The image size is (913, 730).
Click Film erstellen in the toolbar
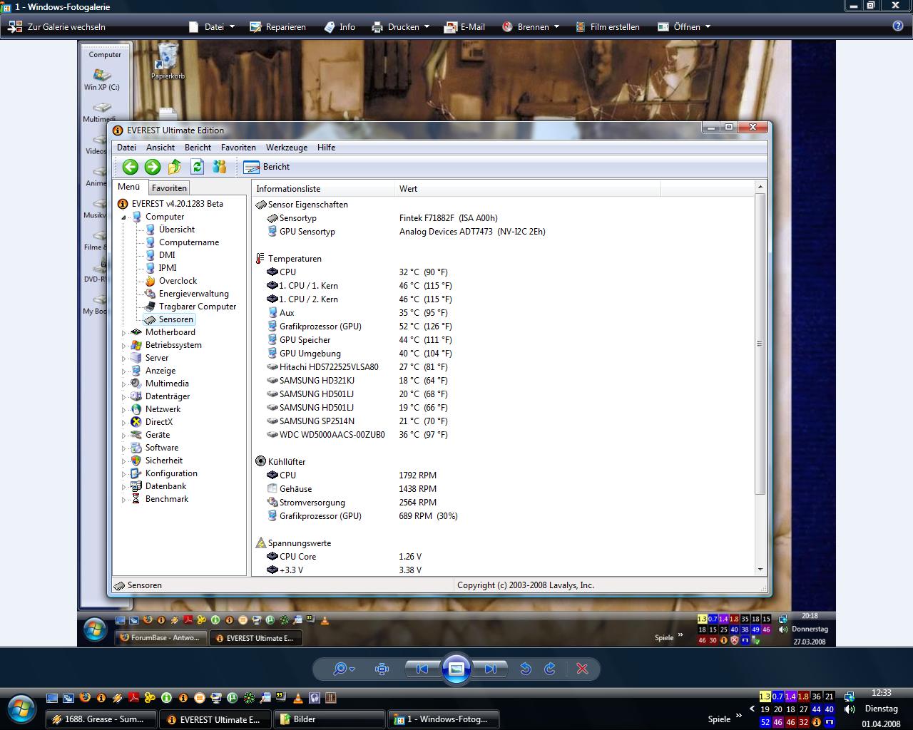tap(607, 27)
